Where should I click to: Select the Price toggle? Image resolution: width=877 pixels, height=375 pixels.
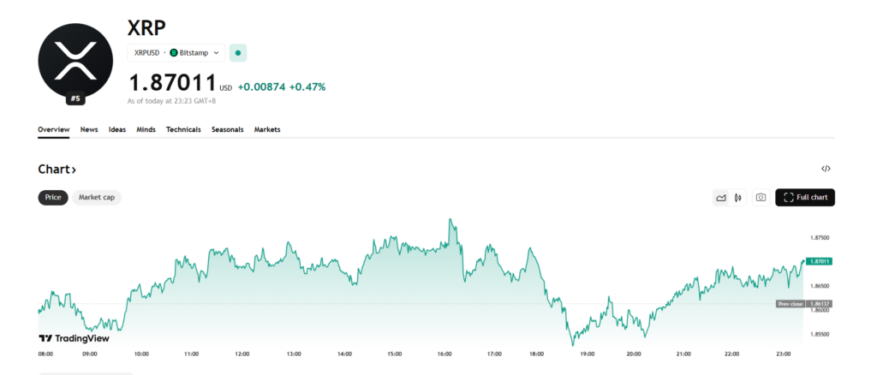[x=53, y=198]
